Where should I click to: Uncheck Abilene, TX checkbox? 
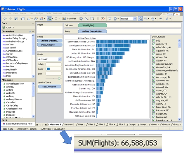(x=154, y=44)
